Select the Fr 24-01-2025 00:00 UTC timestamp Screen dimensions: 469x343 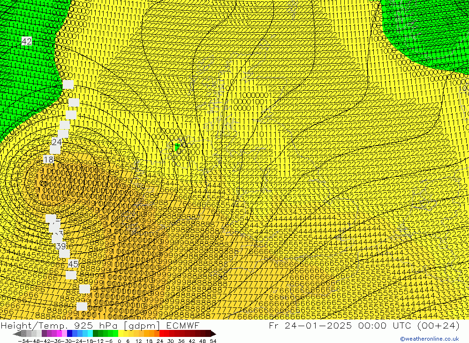[x=364, y=325]
